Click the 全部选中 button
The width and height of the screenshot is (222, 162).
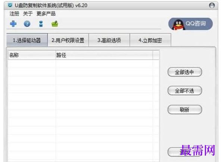click(185, 72)
